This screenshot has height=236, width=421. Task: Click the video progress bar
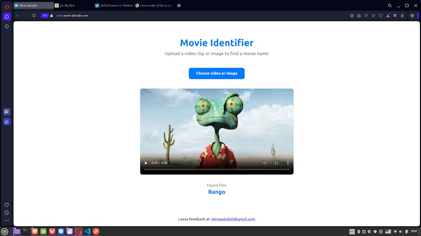[217, 169]
